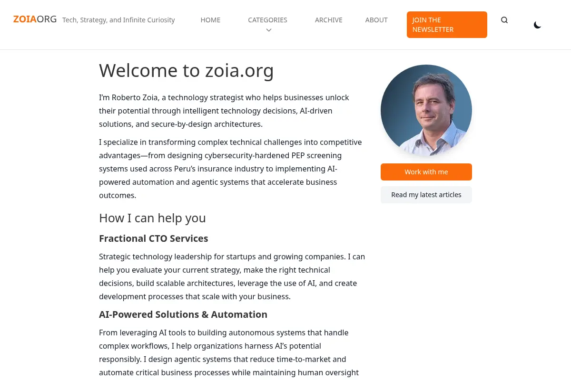Click the JOIN THE NEWSLETTER button

click(x=447, y=25)
